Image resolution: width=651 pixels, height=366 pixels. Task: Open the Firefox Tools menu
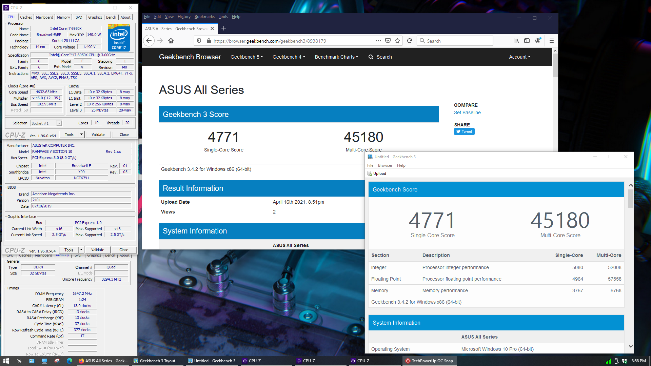(223, 17)
